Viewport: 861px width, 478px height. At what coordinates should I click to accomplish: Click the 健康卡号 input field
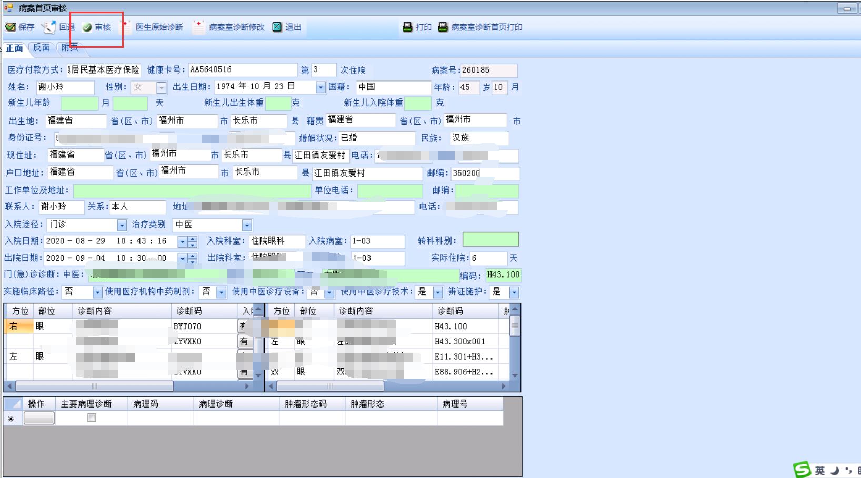pos(243,70)
